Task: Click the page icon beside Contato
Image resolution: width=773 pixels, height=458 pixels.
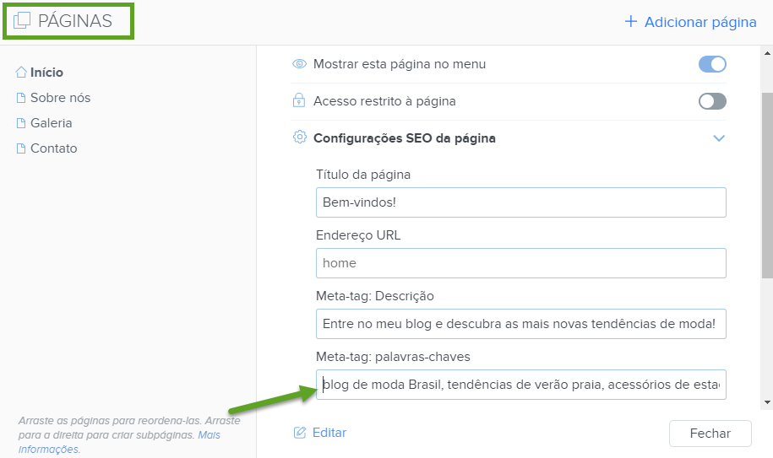Action: coord(21,148)
